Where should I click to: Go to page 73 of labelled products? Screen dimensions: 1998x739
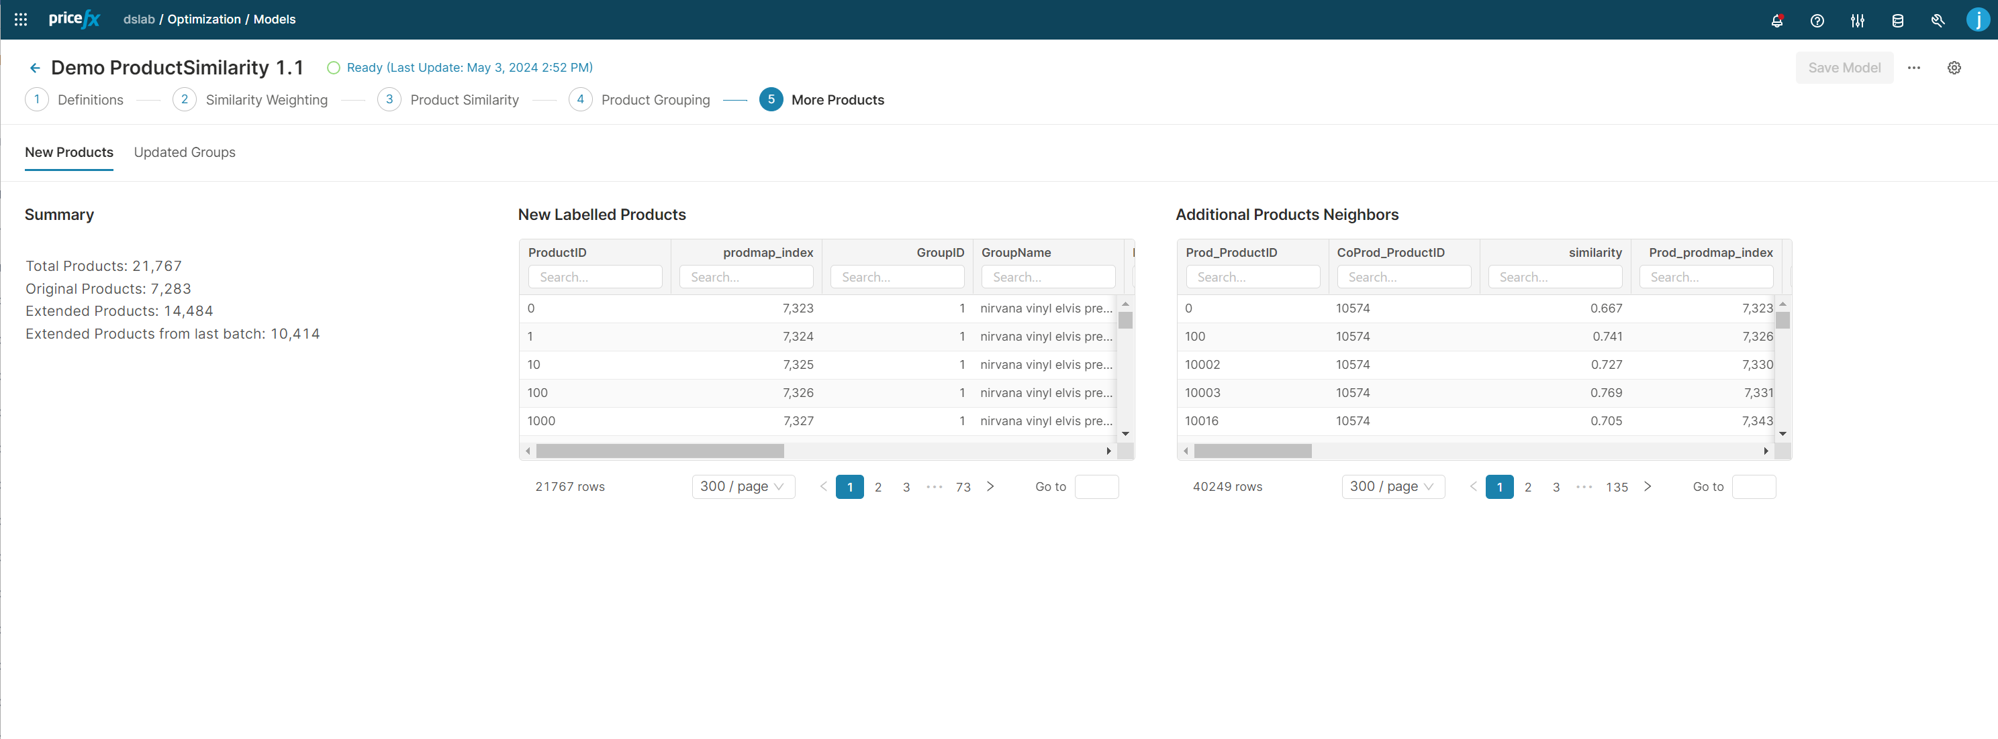(x=963, y=488)
